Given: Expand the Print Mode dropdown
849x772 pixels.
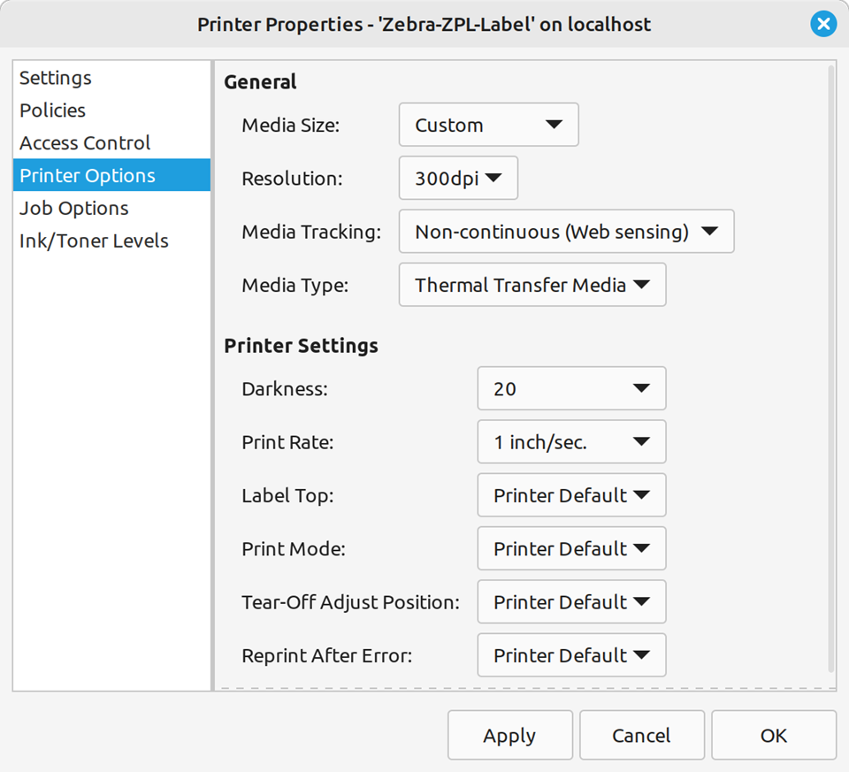Looking at the screenshot, I should click(570, 549).
